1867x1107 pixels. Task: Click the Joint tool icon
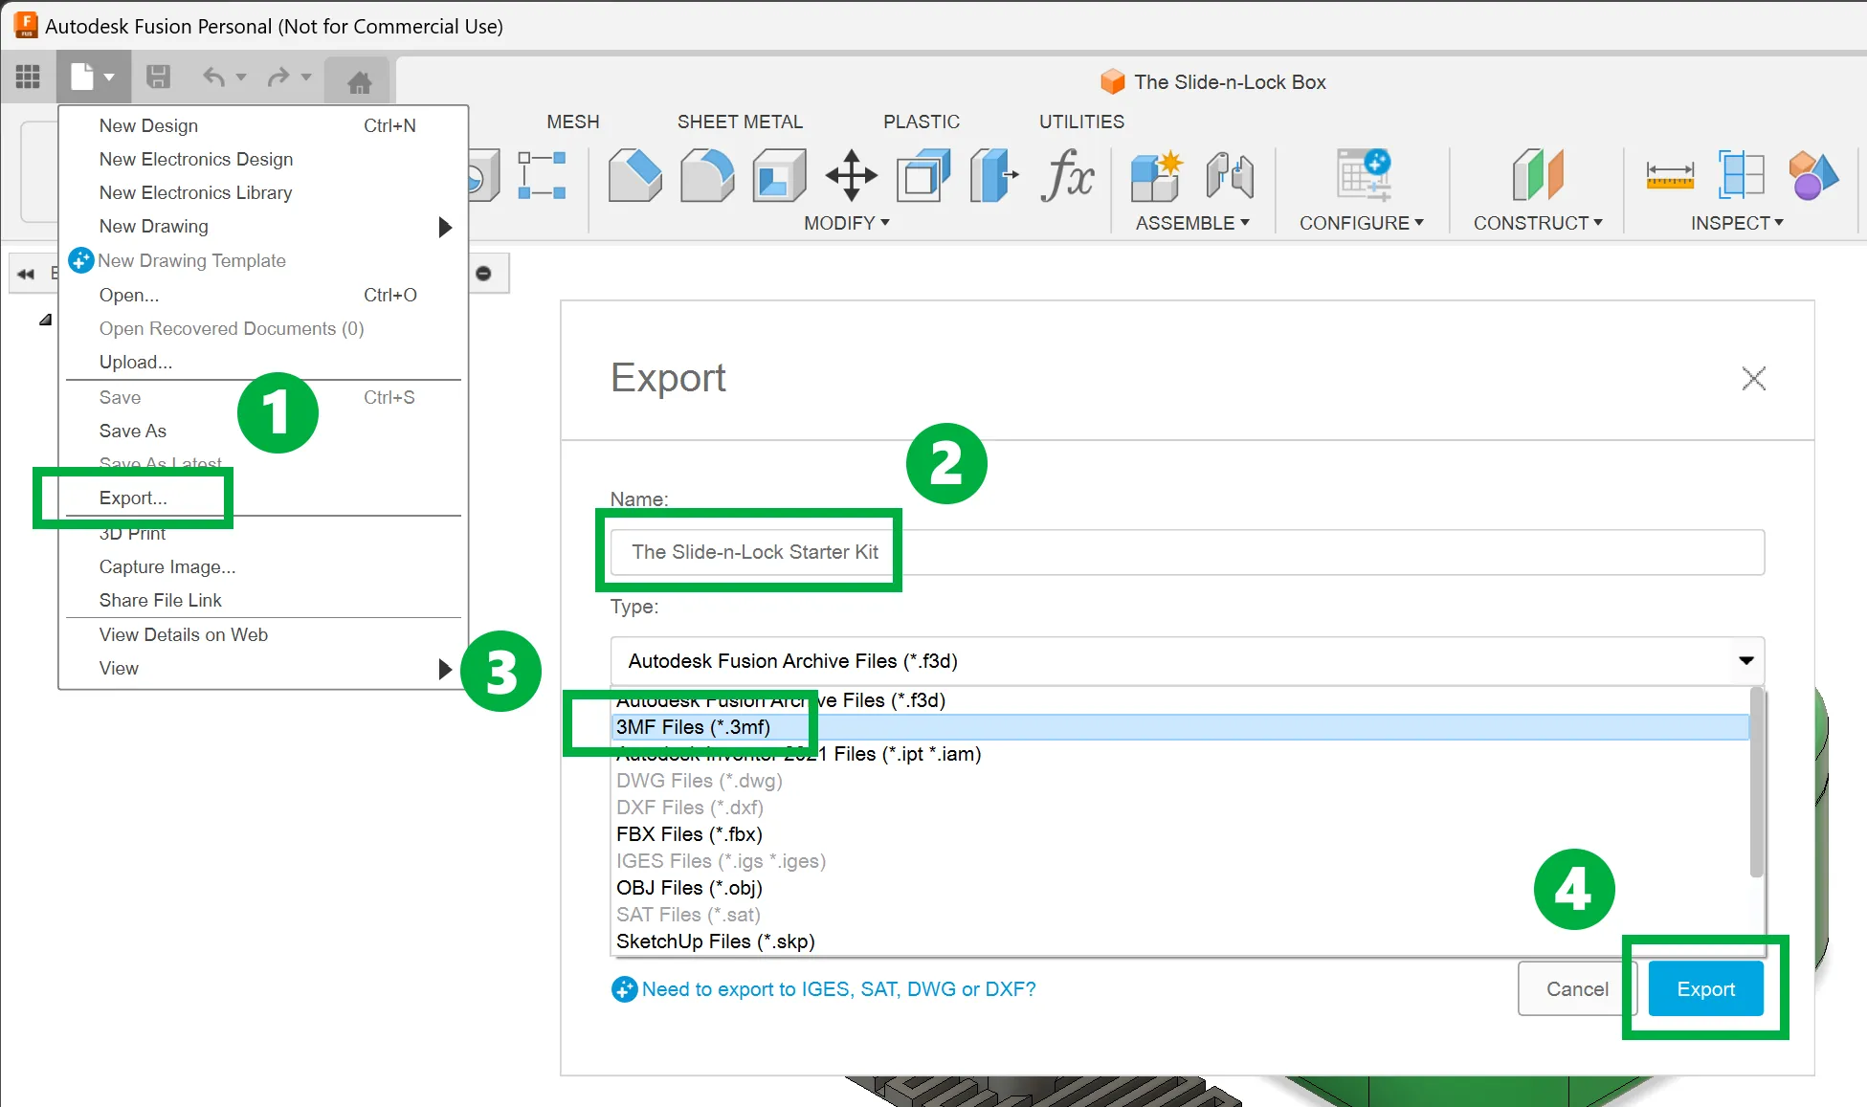pos(1230,175)
